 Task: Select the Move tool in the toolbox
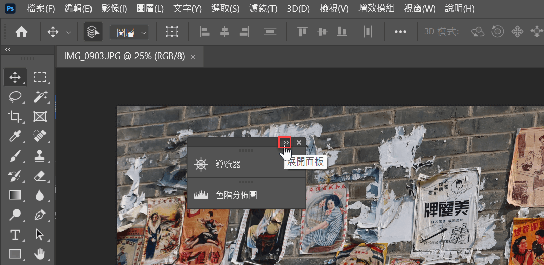pos(15,77)
